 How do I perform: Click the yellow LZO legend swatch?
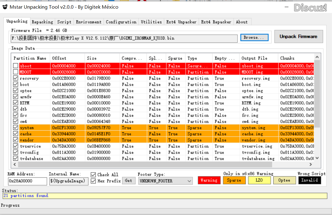pyautogui.click(x=259, y=180)
